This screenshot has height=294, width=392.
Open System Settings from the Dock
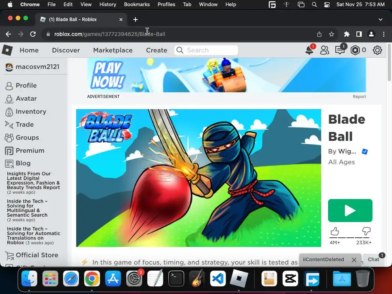coord(134,279)
